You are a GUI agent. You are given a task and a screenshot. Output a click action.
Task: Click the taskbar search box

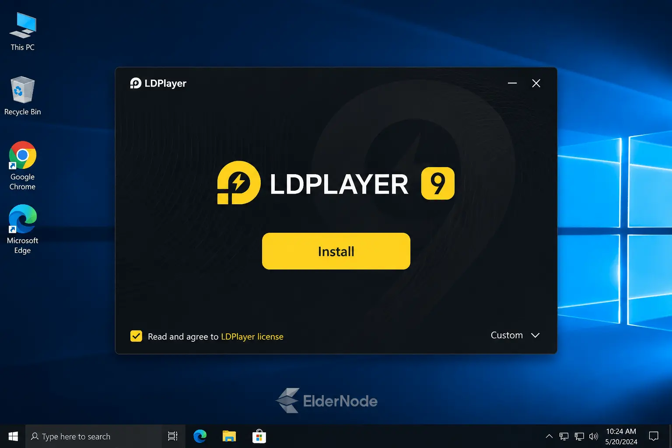[94, 436]
